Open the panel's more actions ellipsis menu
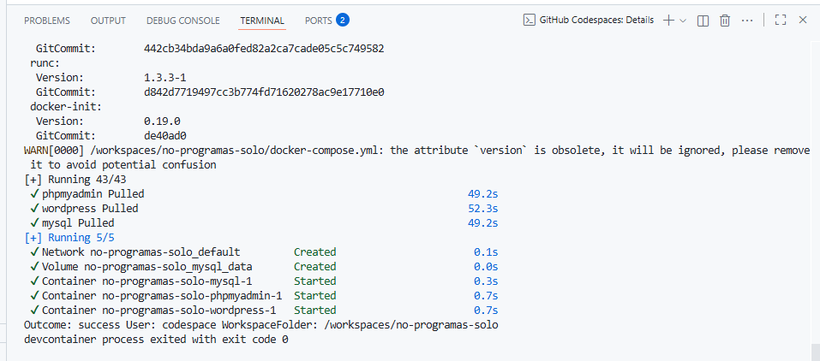This screenshot has width=820, height=361. click(748, 20)
